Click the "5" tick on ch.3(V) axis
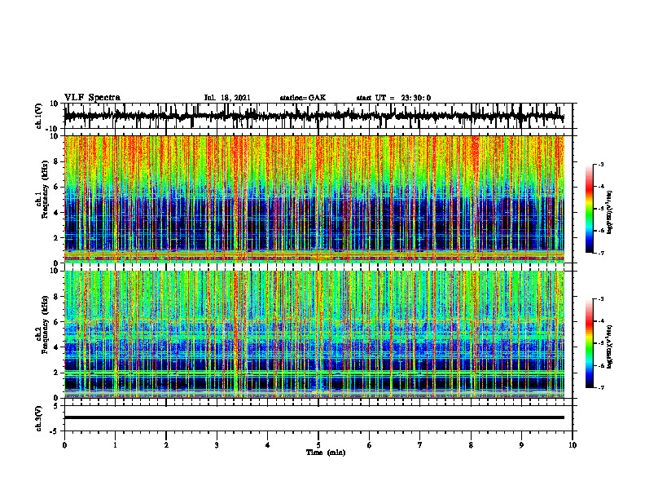The height and width of the screenshot is (499, 645). click(x=56, y=406)
